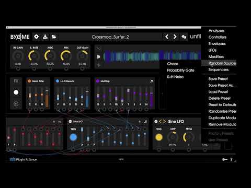Click the modulation socket under IN GAIN
The image size is (251, 188).
click(18, 69)
